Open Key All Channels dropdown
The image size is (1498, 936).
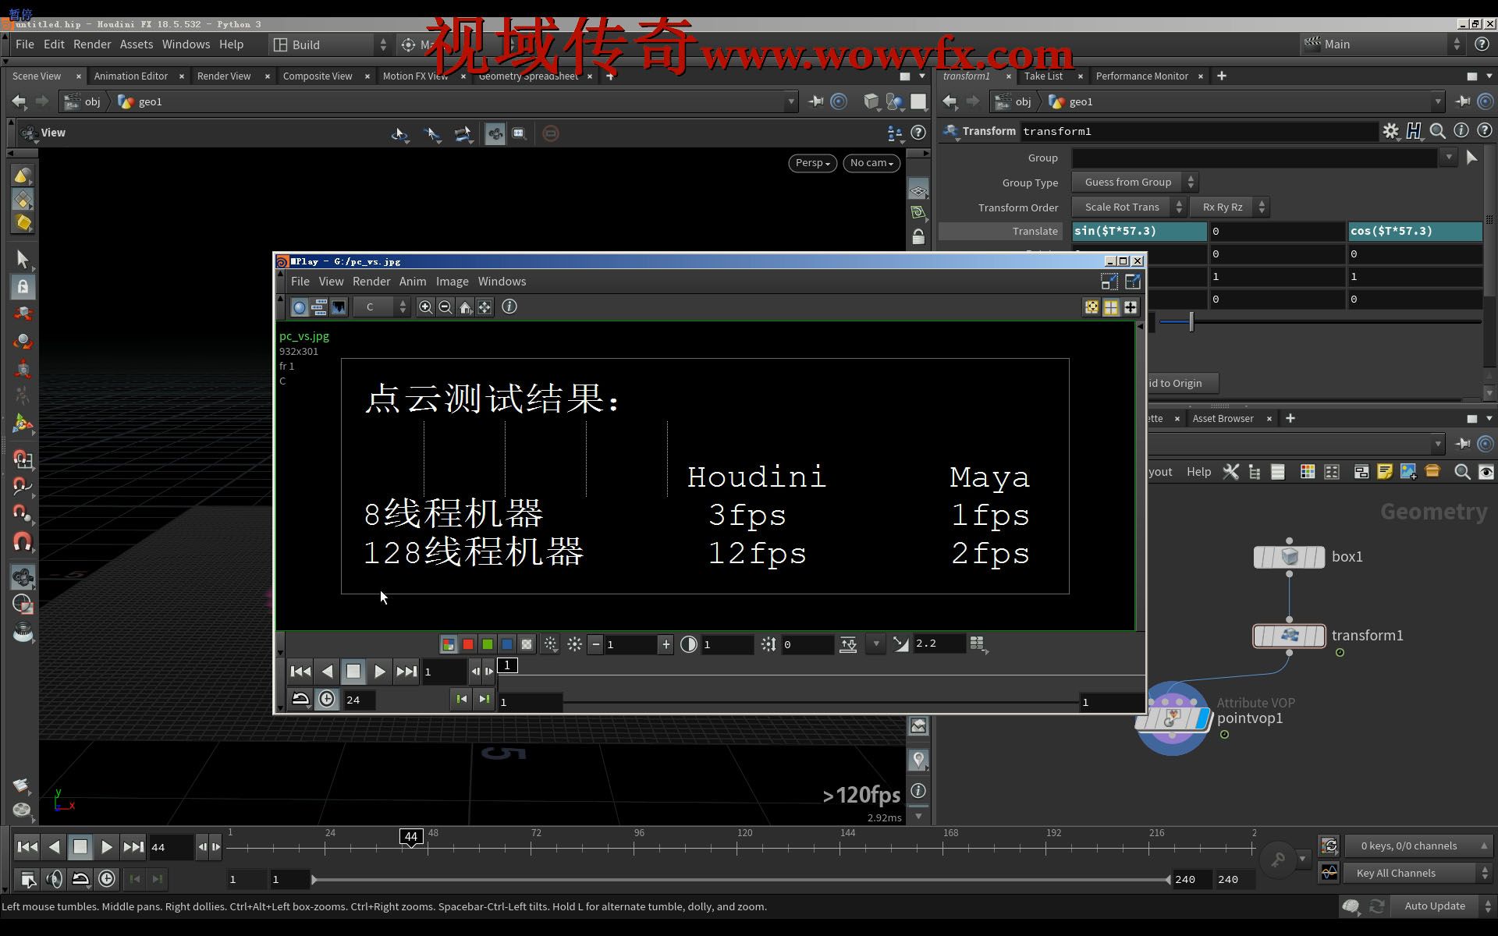1418,874
